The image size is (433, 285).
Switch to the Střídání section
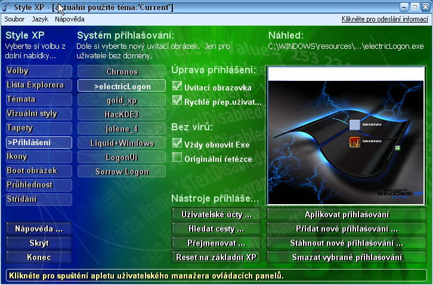pos(39,200)
